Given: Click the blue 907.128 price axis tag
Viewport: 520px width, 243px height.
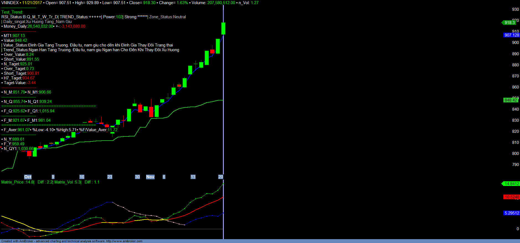Looking at the screenshot, I should [511, 35].
